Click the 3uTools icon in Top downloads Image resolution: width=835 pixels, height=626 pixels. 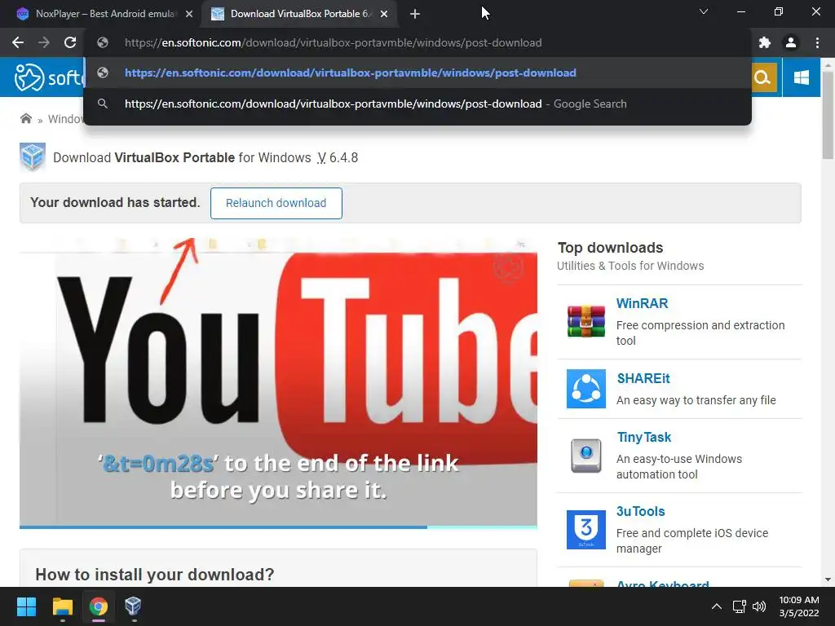[585, 529]
